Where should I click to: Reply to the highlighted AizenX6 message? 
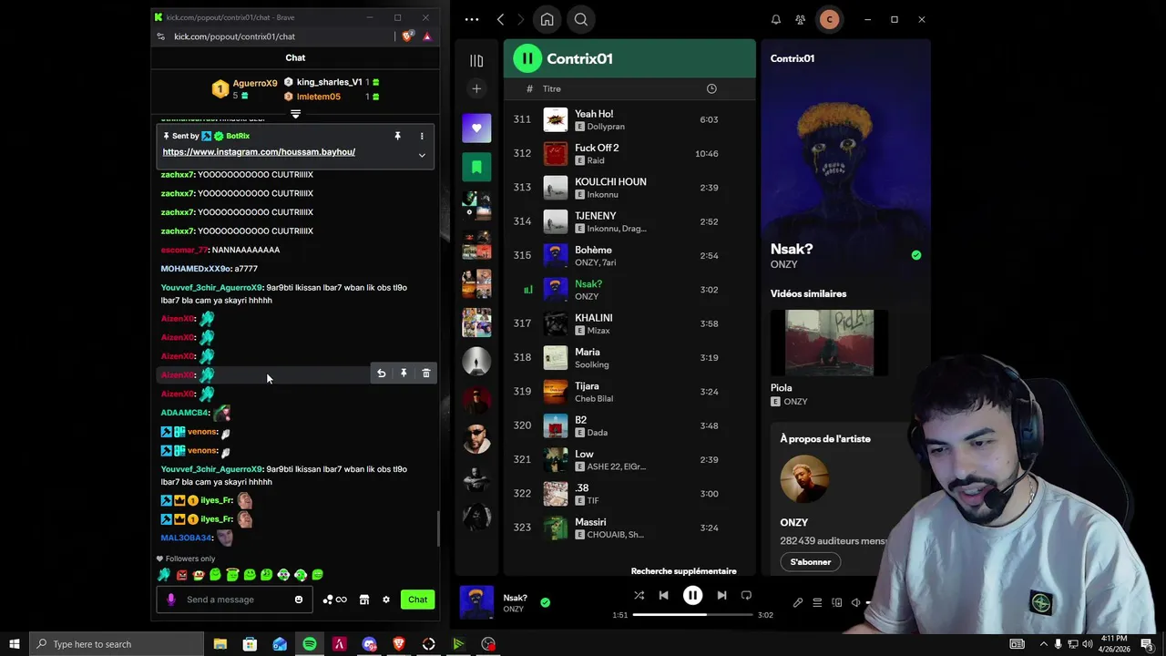point(381,374)
